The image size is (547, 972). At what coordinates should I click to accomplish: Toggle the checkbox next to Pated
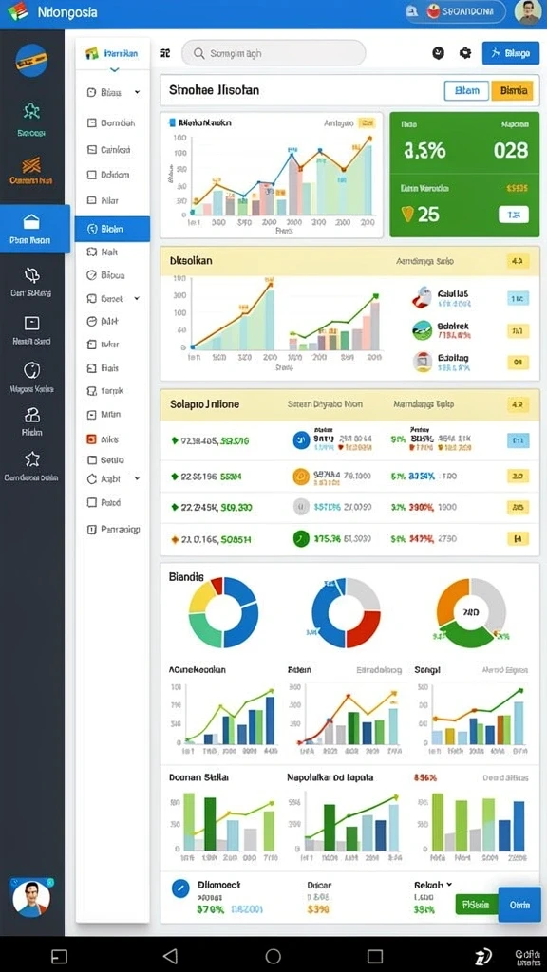click(x=92, y=503)
